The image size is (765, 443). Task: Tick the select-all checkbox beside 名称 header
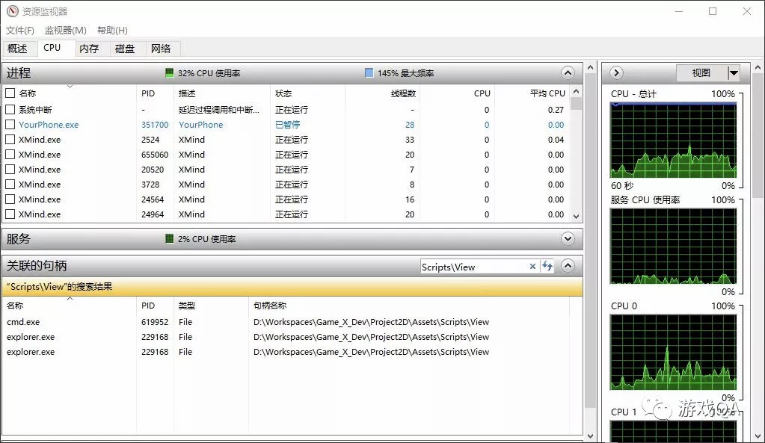point(10,93)
